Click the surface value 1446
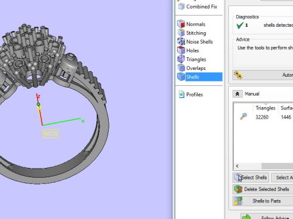Viewport: 293px width, 219px height. [x=286, y=117]
